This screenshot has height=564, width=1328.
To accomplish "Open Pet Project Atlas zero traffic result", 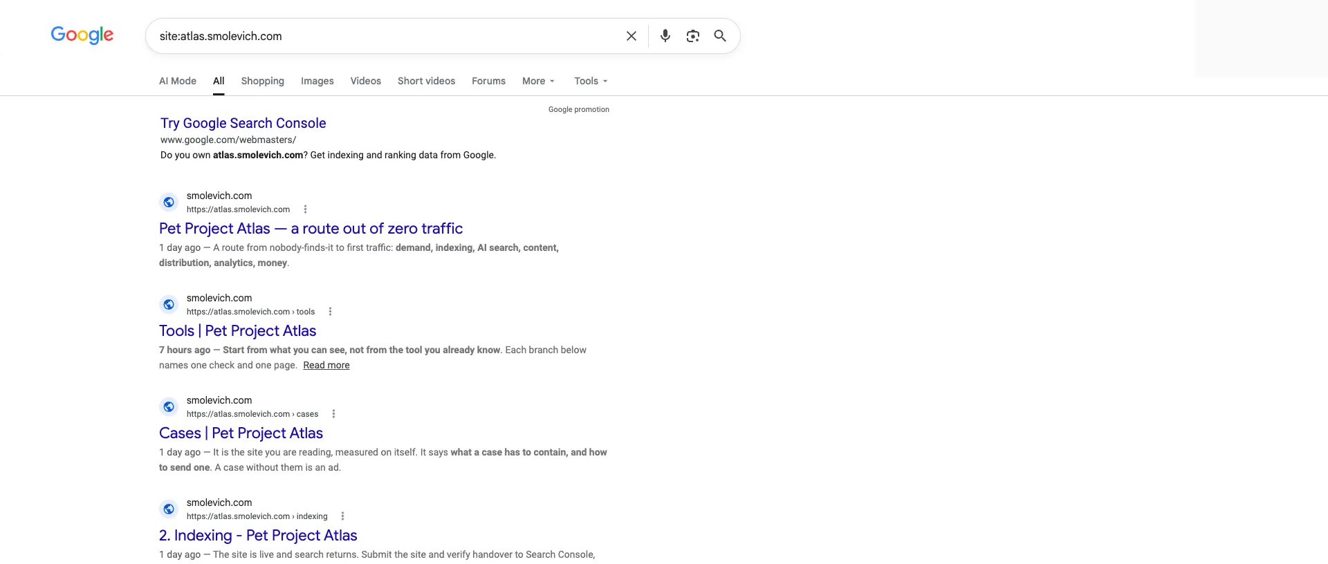I will coord(311,229).
